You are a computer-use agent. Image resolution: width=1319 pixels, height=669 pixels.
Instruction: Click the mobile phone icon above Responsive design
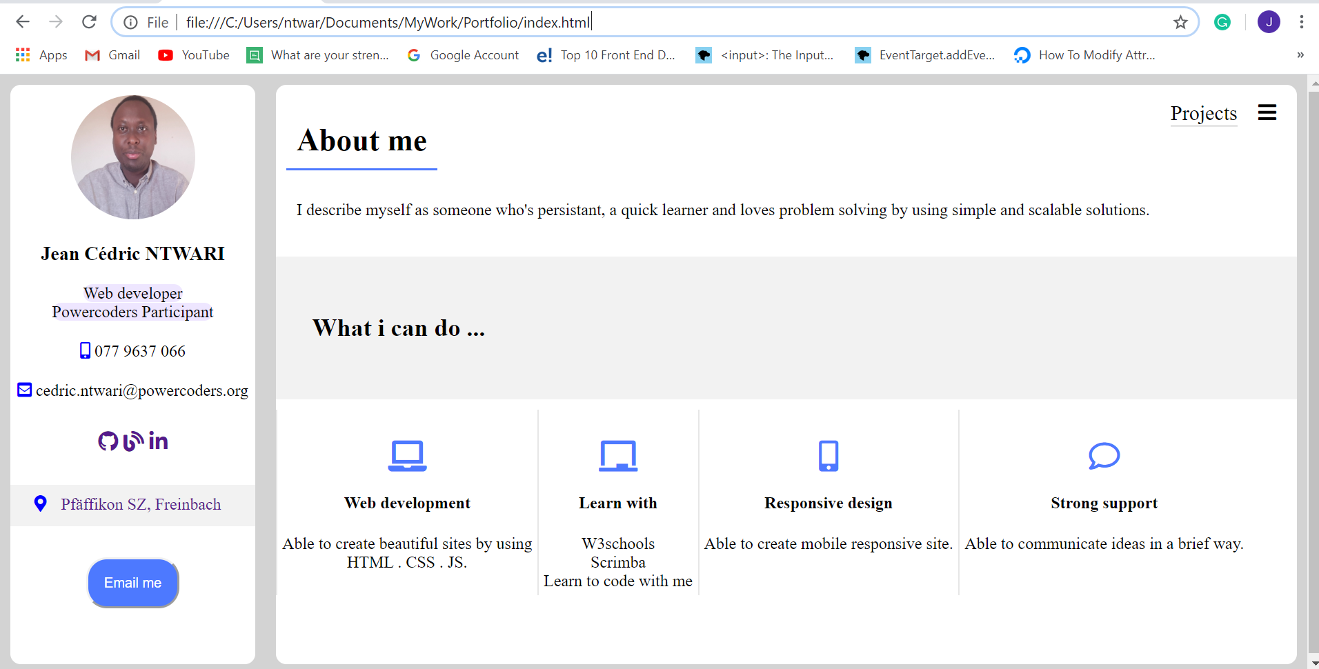(x=828, y=456)
